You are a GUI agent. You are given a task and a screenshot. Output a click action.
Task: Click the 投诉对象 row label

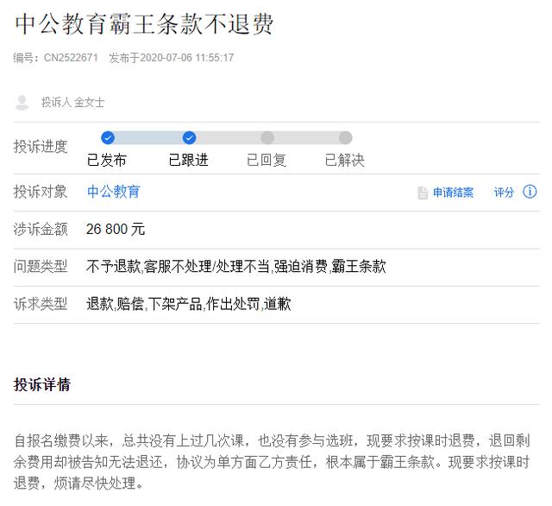point(41,192)
